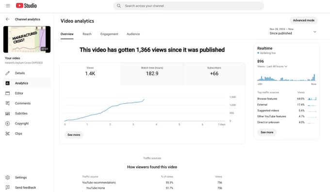Click the video thumbnail Manufactured Crisis
Image resolution: width=330 pixels, height=192 pixels.
[x=27, y=39]
